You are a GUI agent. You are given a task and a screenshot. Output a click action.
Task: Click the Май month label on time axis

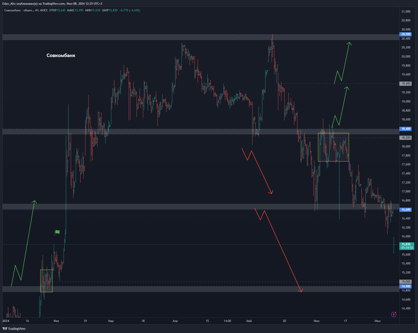pos(249,320)
